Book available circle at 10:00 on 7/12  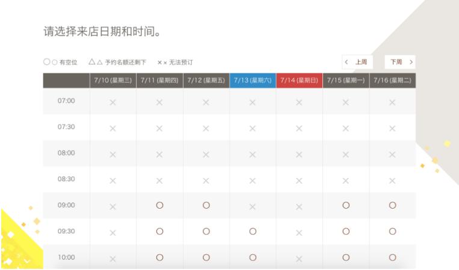coord(206,257)
